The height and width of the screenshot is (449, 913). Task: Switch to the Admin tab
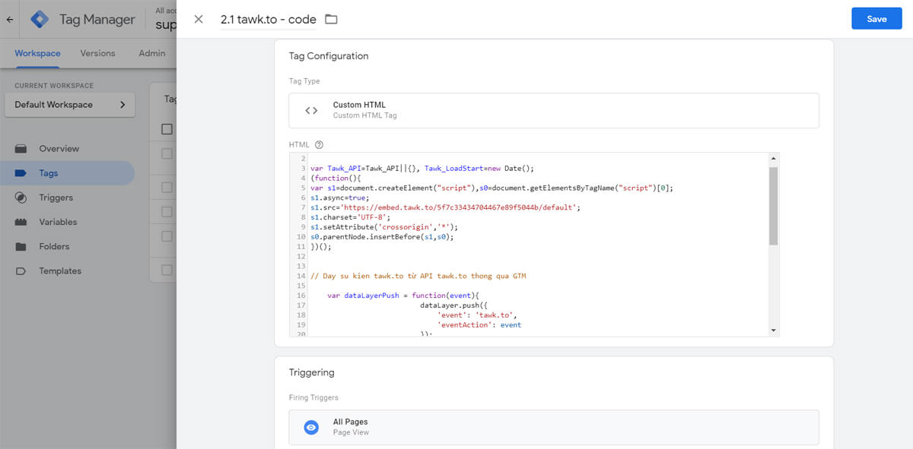[x=152, y=53]
